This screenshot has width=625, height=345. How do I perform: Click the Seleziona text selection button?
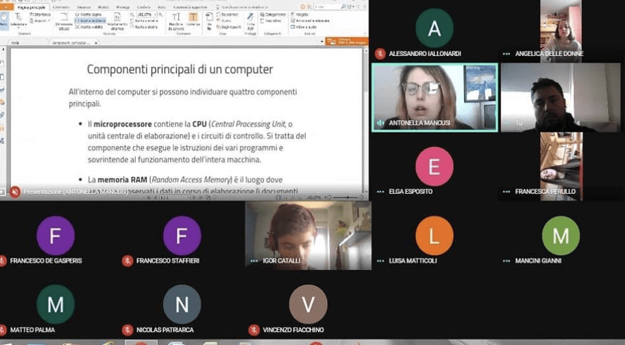click(18, 21)
